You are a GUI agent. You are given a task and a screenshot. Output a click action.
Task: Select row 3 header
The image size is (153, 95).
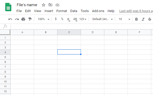(5, 47)
